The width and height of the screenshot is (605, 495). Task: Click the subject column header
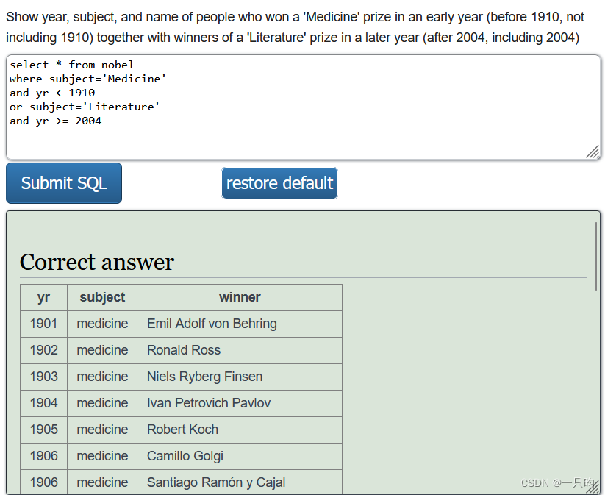101,297
